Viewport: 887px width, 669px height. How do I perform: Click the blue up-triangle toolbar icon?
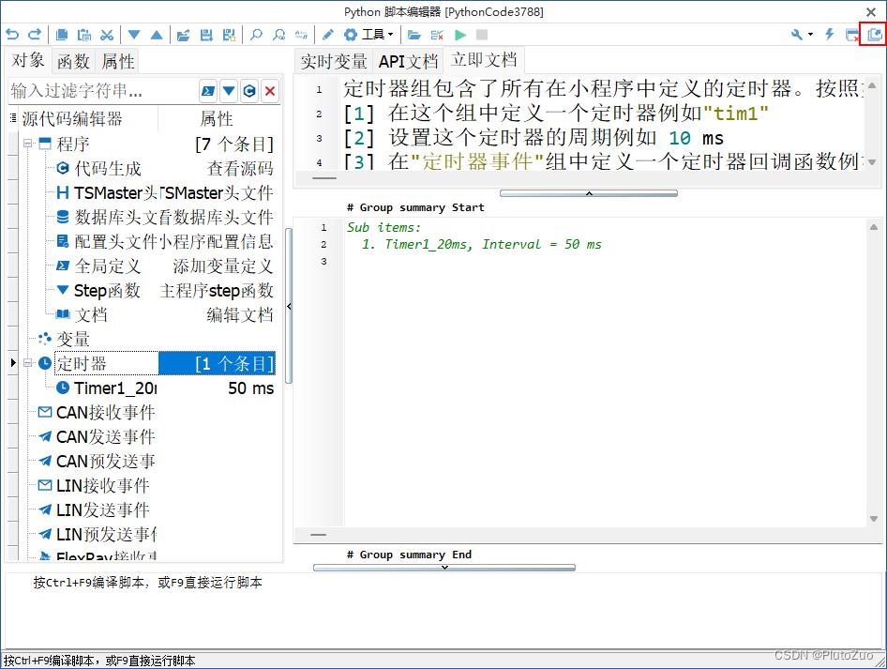click(157, 35)
